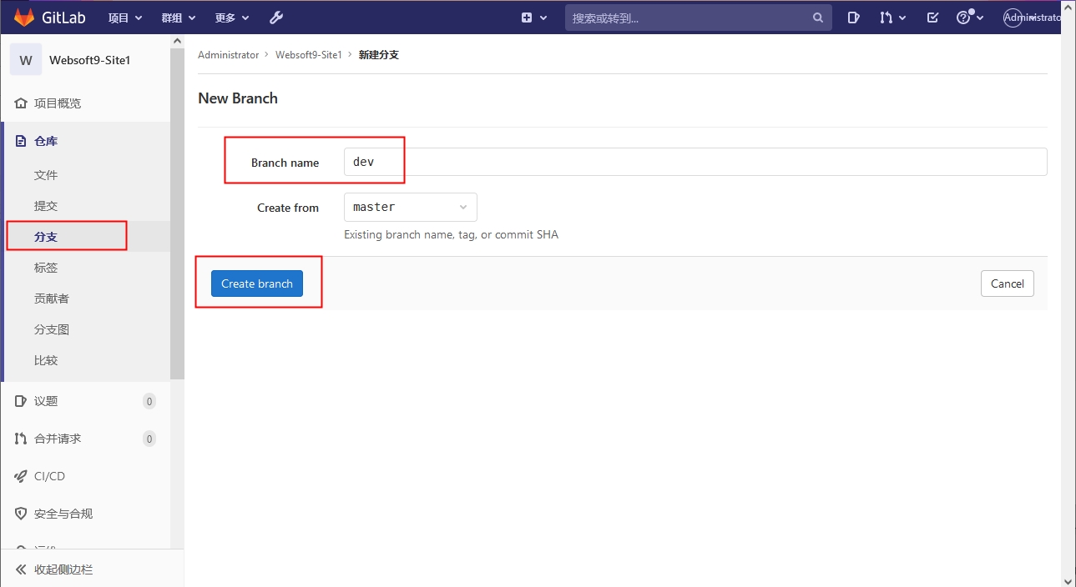The image size is (1076, 587).
Task: Expand the 群组 dropdown menu
Action: [x=178, y=18]
